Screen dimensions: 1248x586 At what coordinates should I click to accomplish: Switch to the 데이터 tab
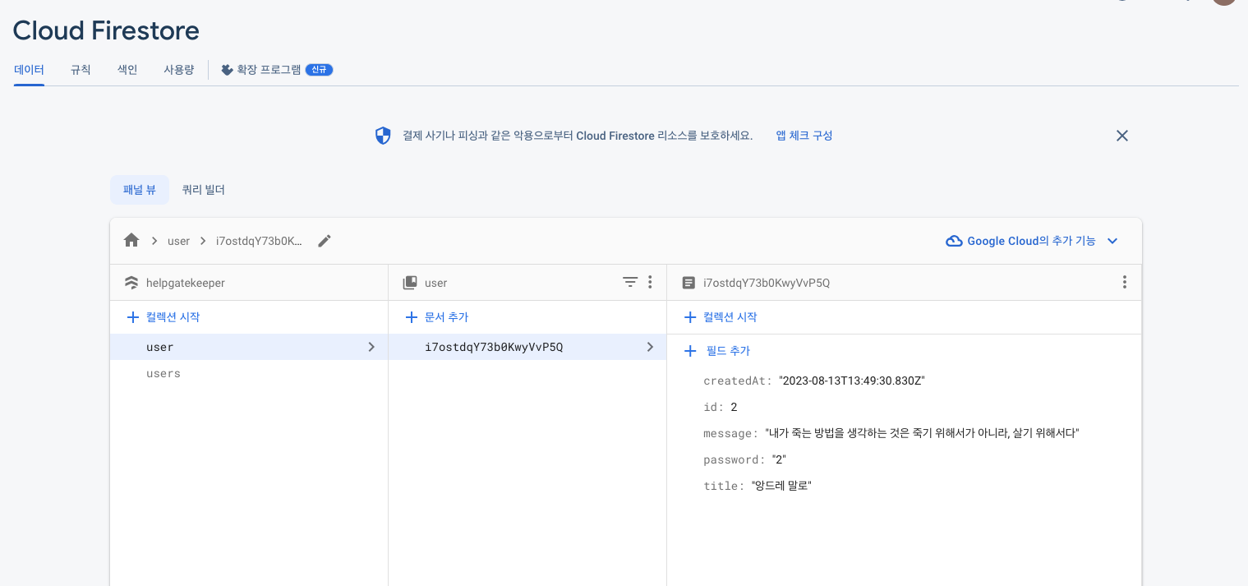pos(29,70)
